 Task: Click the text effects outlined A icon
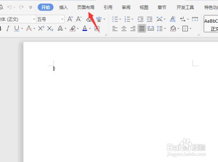(60, 28)
